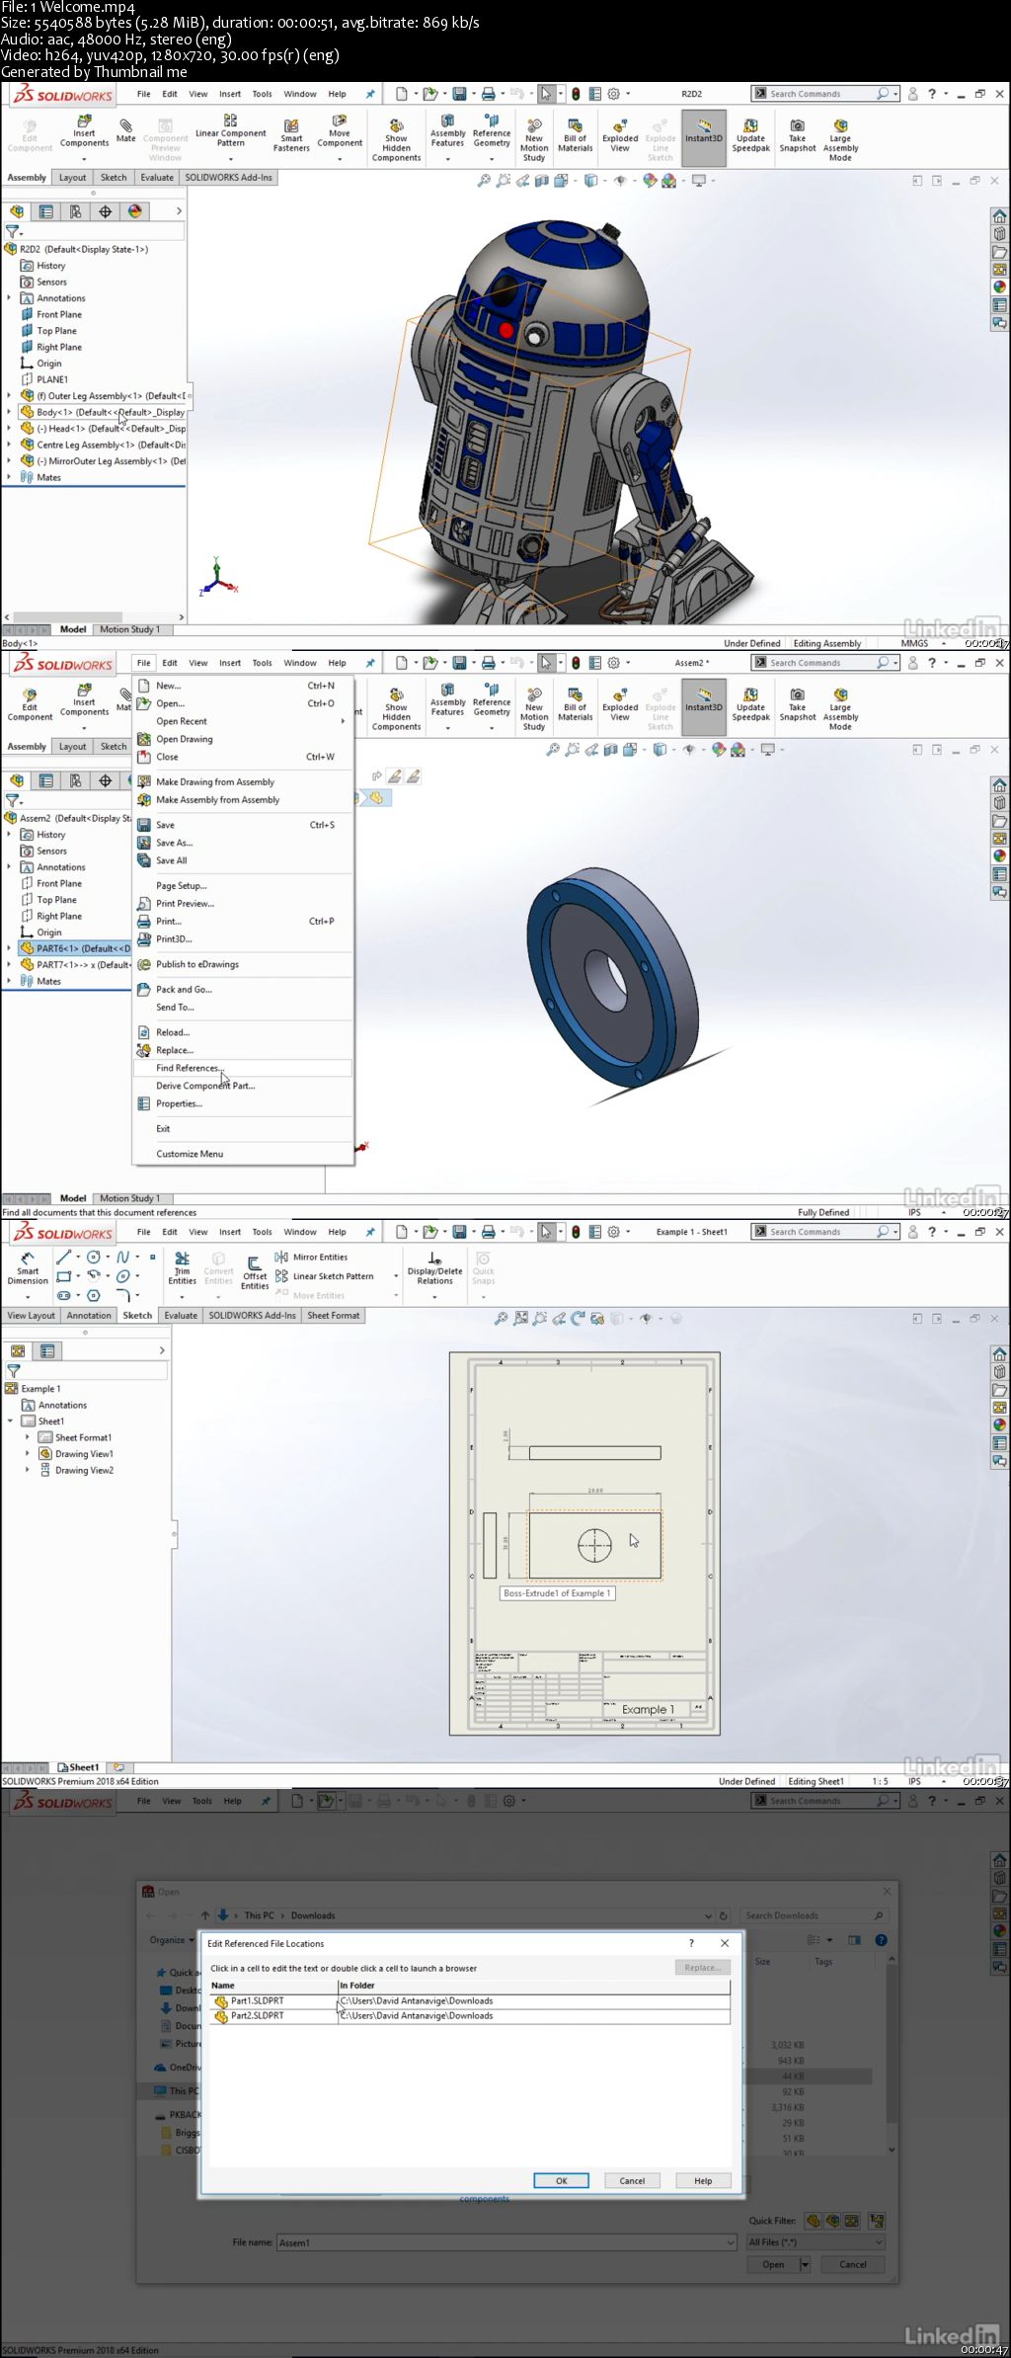Toggle the first Quick Filter button in Open dialog

tap(814, 2221)
